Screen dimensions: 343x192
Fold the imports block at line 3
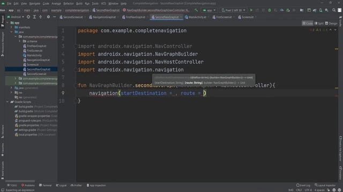[x=76, y=46]
